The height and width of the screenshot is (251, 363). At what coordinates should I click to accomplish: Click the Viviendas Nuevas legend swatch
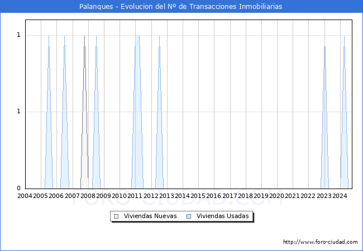tap(116, 216)
